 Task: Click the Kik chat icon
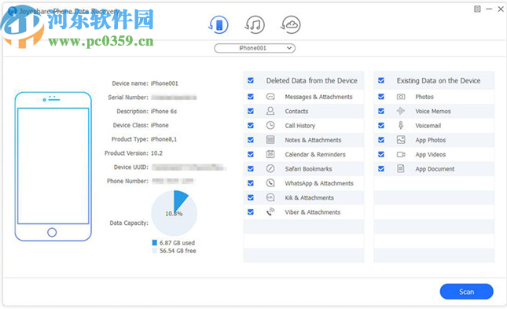(x=270, y=197)
